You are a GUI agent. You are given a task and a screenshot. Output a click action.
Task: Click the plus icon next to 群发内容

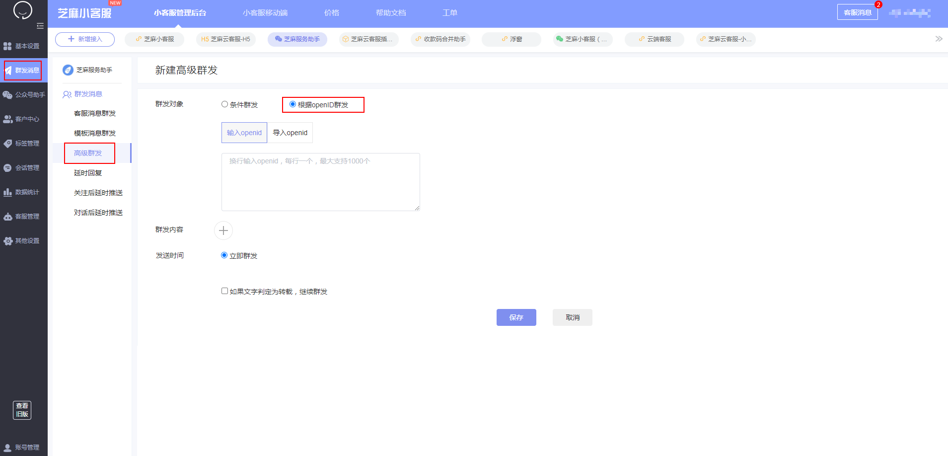pyautogui.click(x=223, y=230)
